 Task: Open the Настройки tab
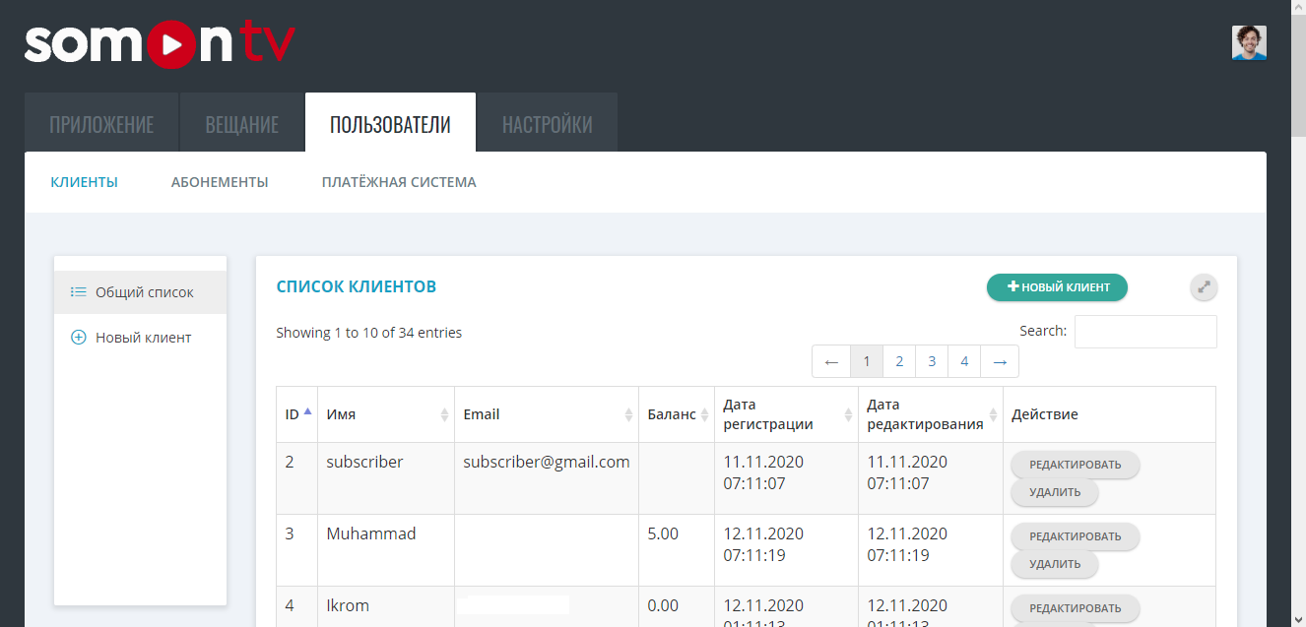click(x=548, y=124)
